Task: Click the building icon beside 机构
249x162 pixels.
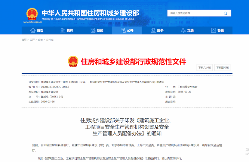Action: [63, 30]
